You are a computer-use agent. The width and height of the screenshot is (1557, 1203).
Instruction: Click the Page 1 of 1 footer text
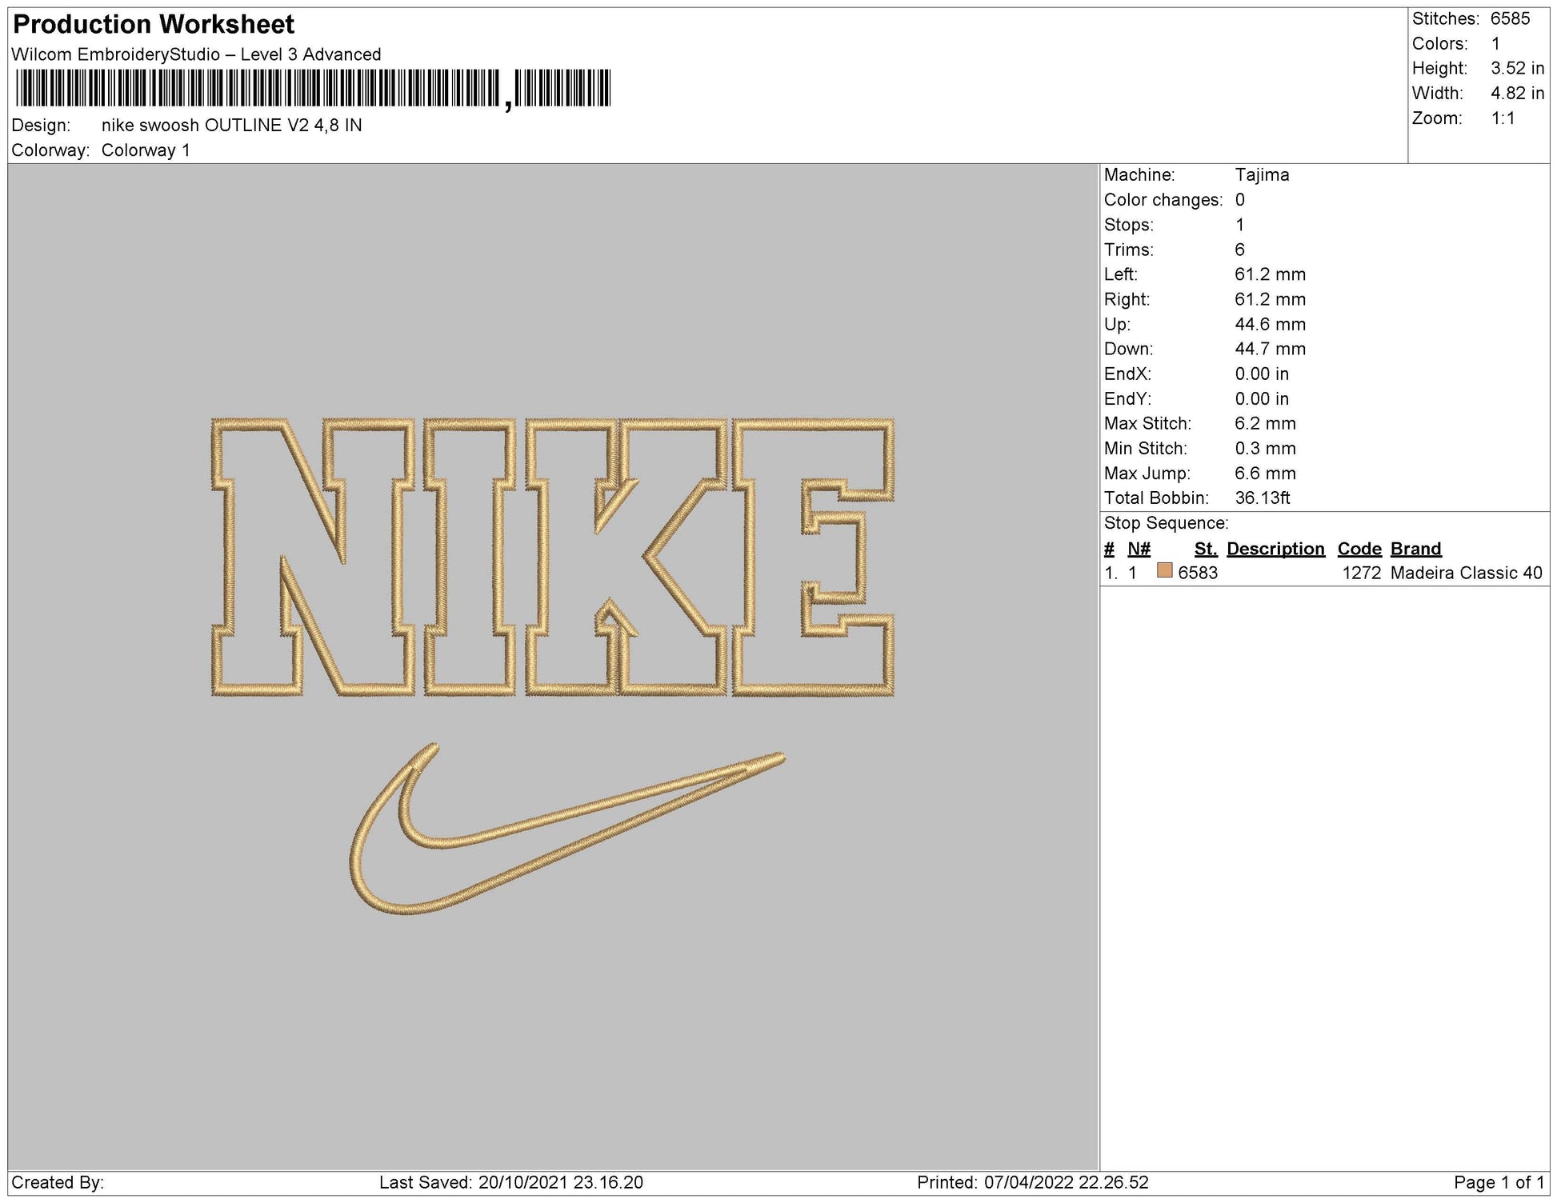coord(1498,1182)
